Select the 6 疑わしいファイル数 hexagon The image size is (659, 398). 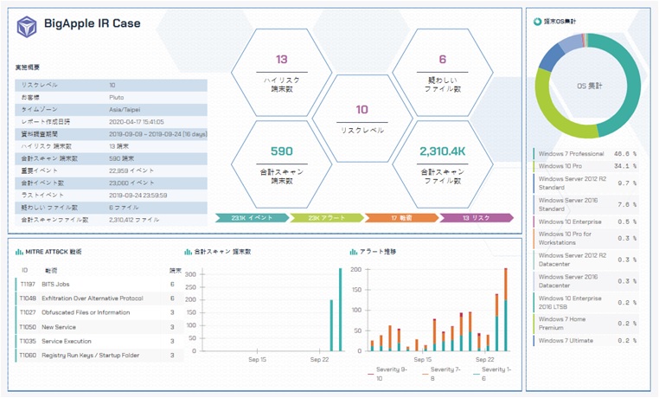[x=443, y=73]
